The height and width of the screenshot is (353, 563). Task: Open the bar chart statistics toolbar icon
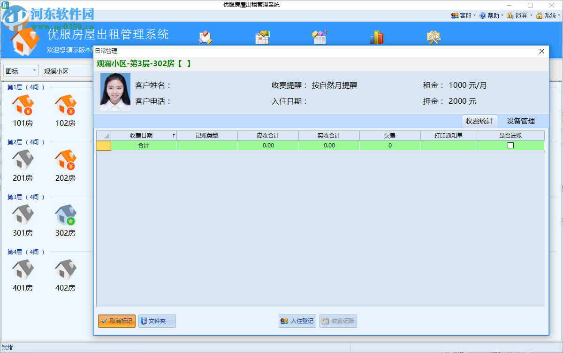pos(377,38)
